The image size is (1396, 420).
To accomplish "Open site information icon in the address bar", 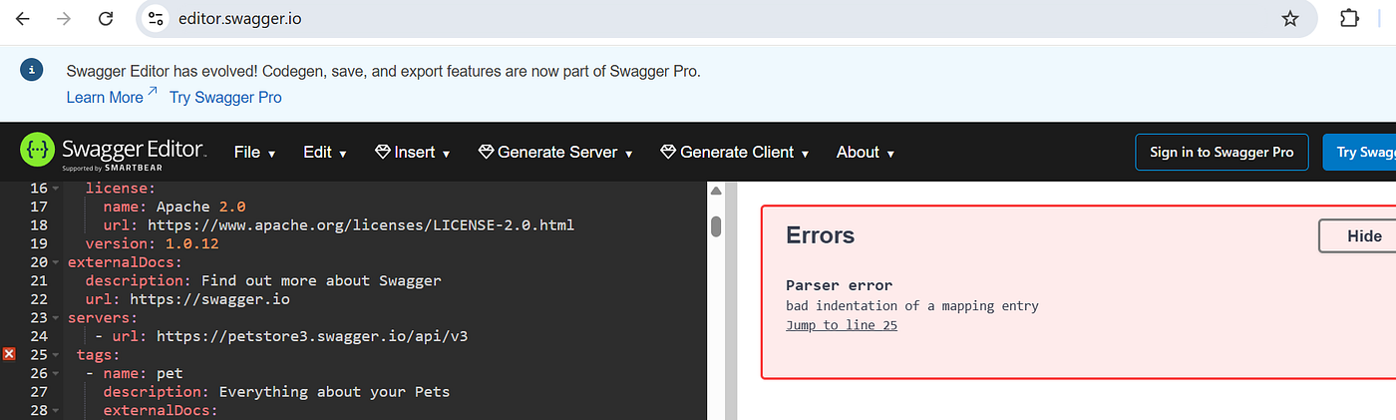I will pos(155,18).
